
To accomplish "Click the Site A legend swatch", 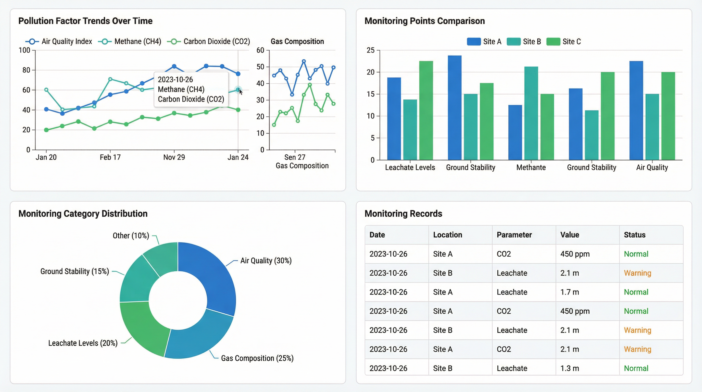I will [x=474, y=42].
